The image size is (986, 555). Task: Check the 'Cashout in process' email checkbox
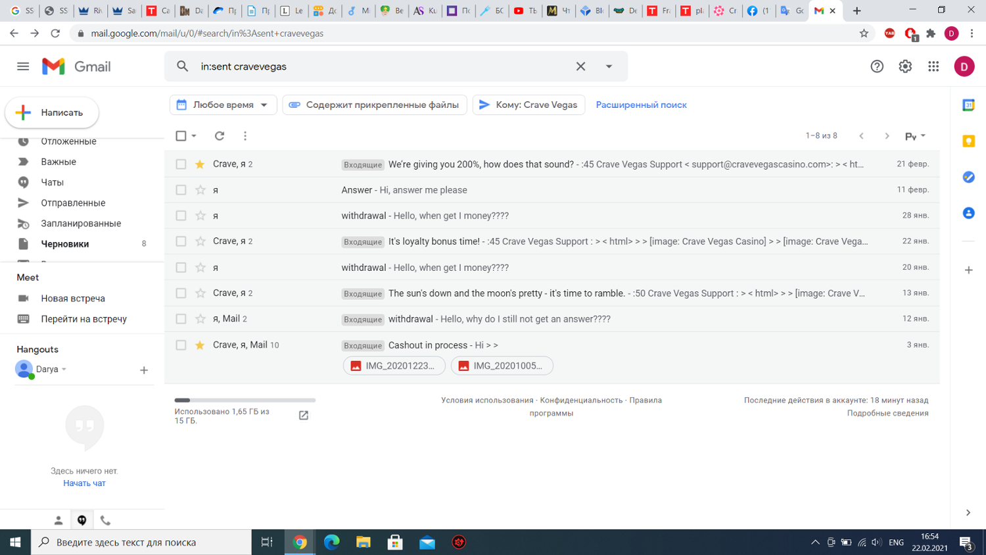pos(181,345)
